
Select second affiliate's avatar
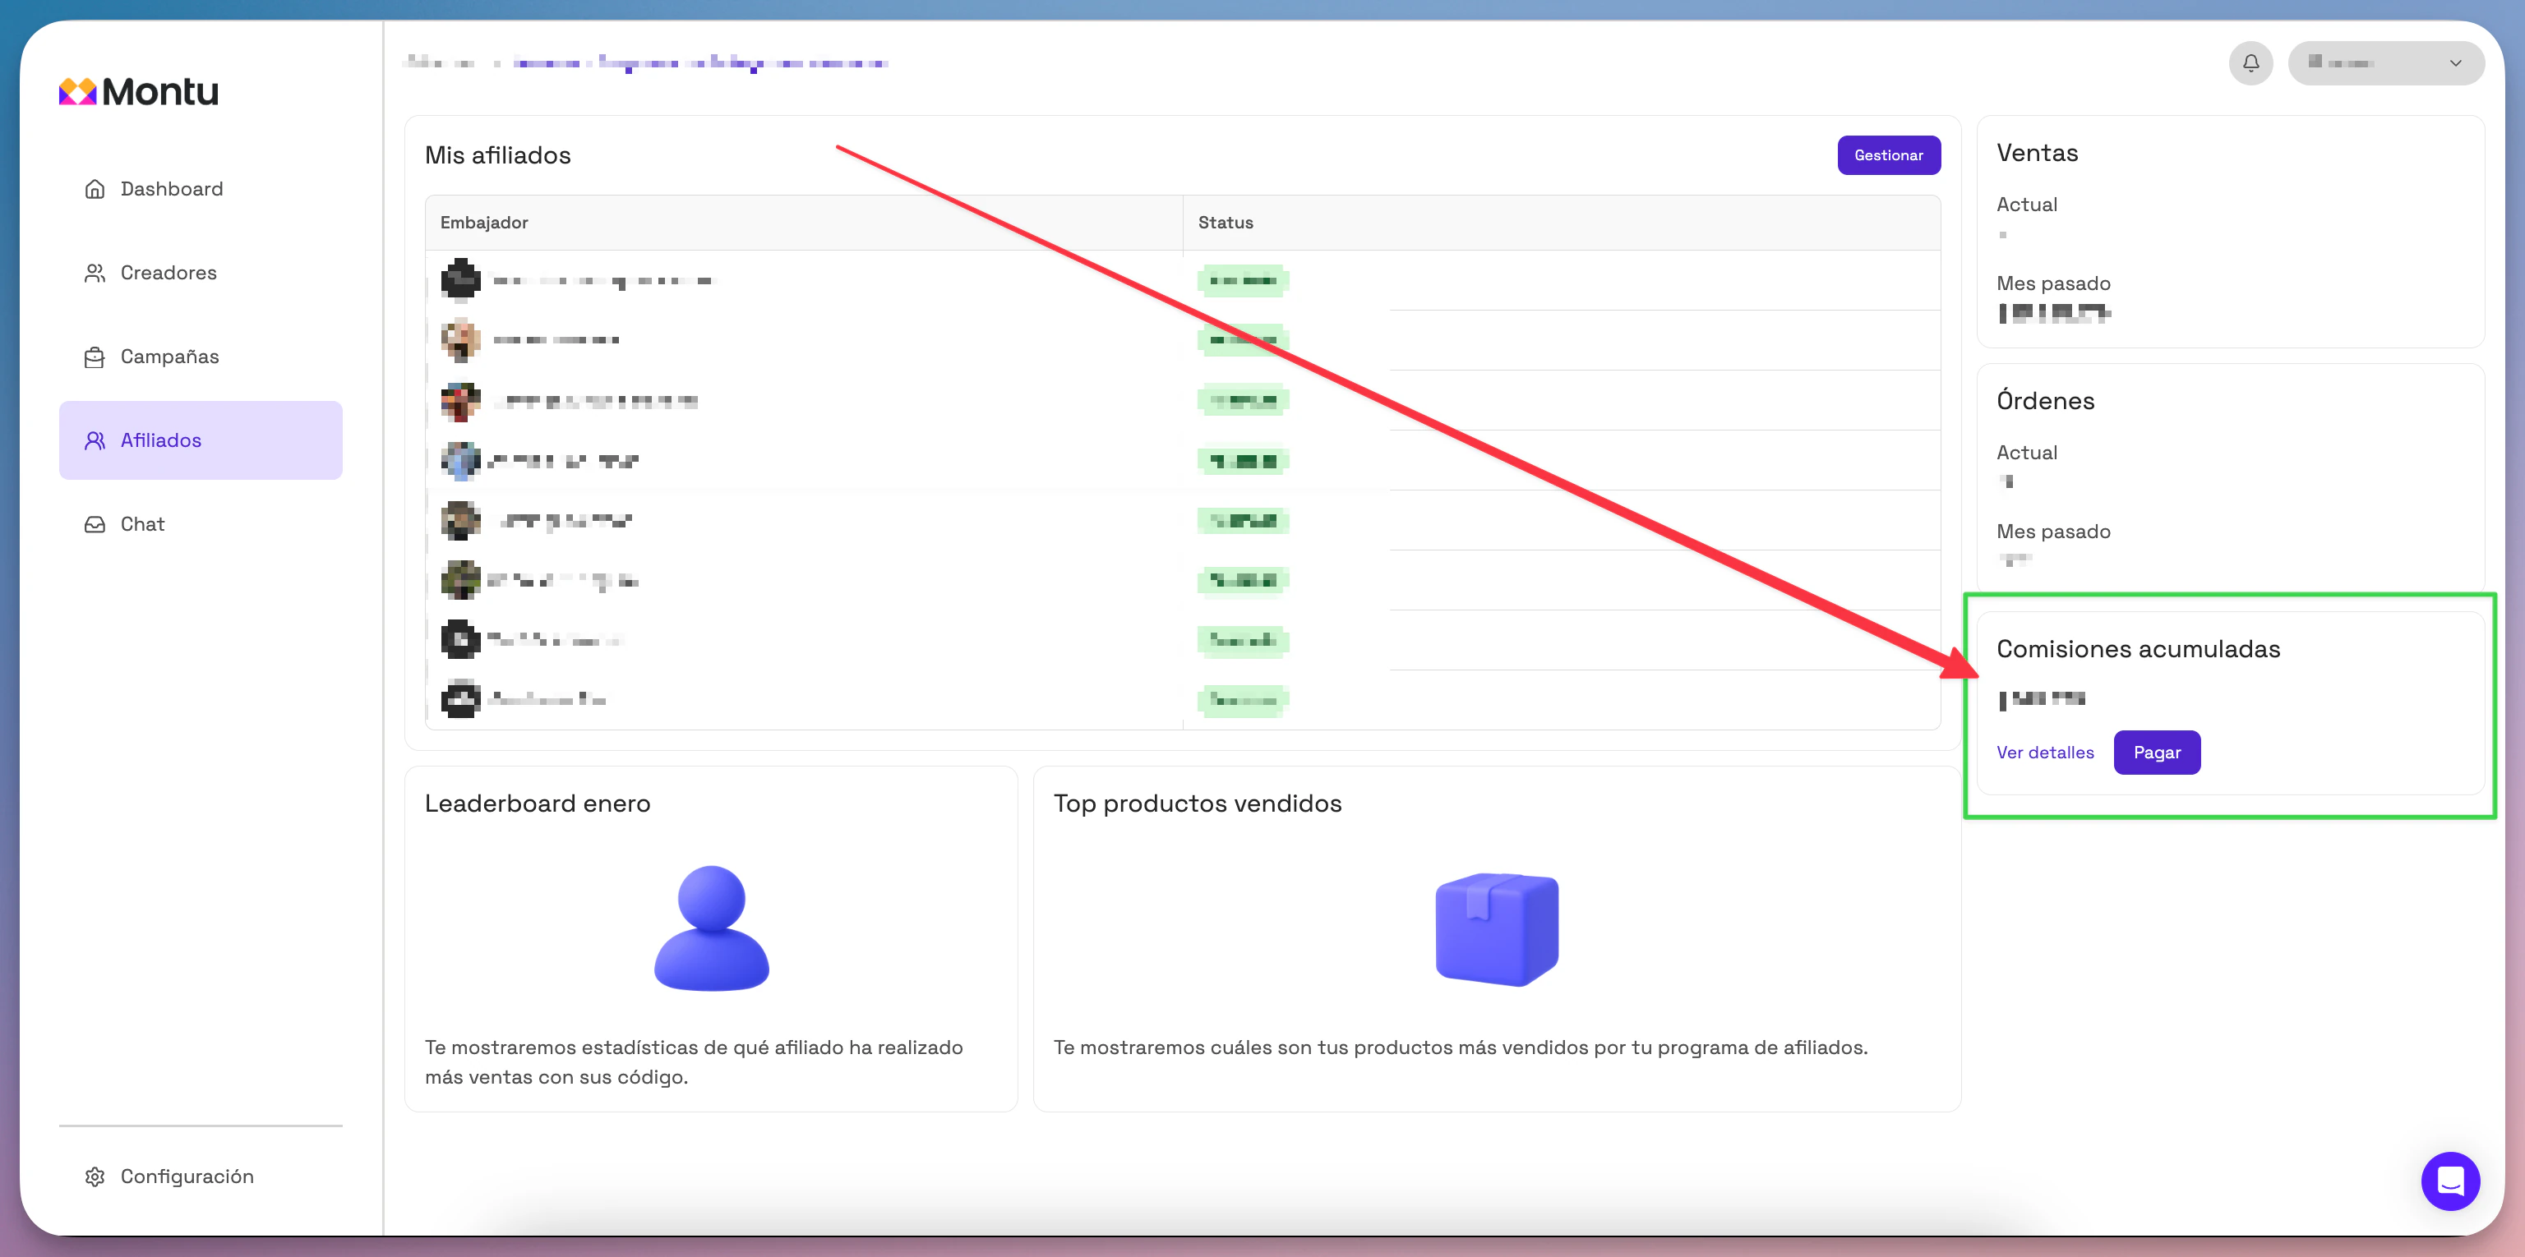click(459, 340)
